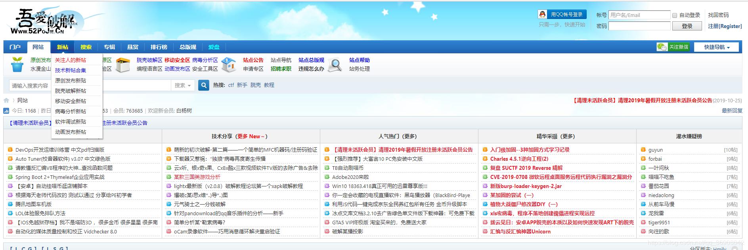
Task: Select the 网站 nav tab
Action: point(38,47)
